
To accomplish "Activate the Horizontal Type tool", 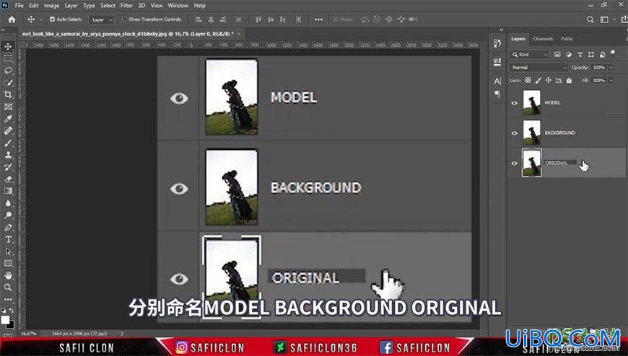I will coord(8,239).
